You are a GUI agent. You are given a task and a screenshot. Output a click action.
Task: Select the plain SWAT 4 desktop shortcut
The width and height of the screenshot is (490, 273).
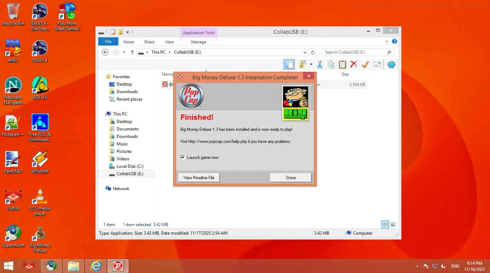click(40, 51)
